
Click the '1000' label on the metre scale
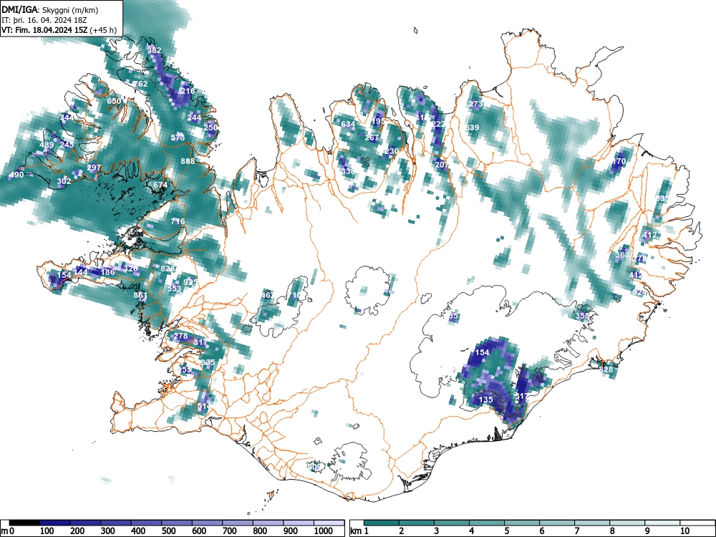coord(324,531)
